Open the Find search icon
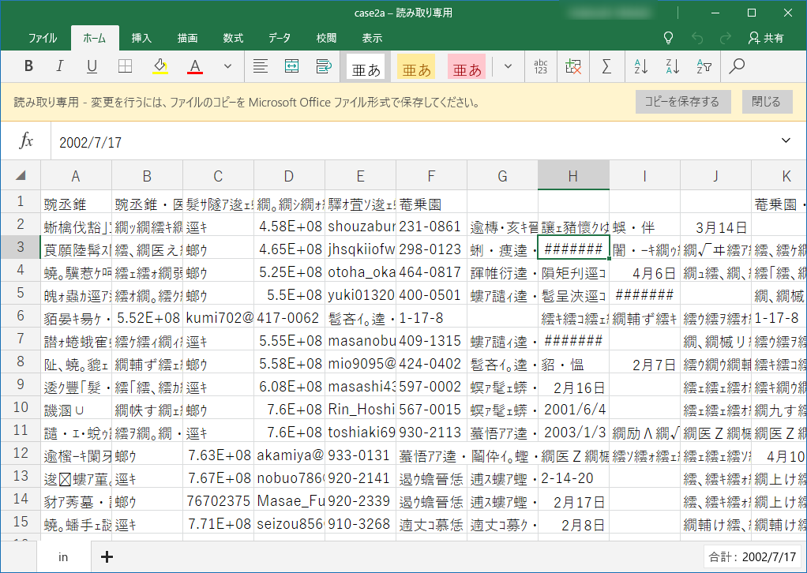807x573 pixels. 737,66
